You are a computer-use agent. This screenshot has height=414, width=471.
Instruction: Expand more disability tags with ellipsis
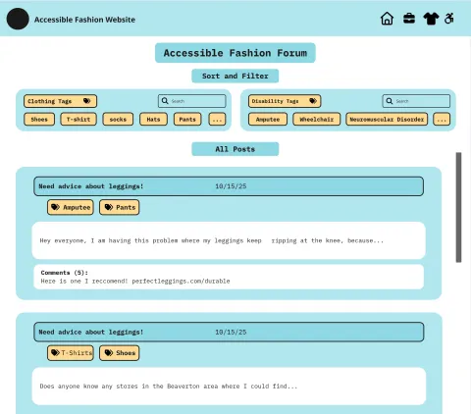click(442, 120)
